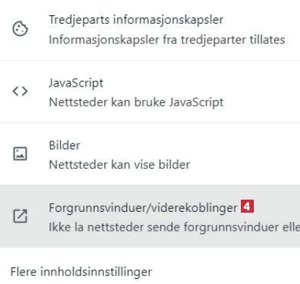Click the word 'innholdsinnstillinger' near the bottom

click(96, 272)
